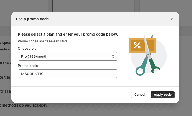Click the "Use a promo code" title

pos(32,19)
